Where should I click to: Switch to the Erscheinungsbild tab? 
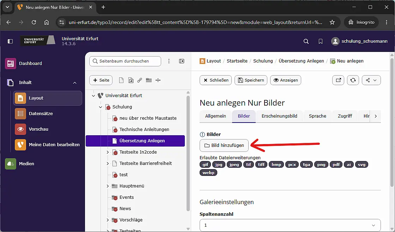tap(279, 116)
